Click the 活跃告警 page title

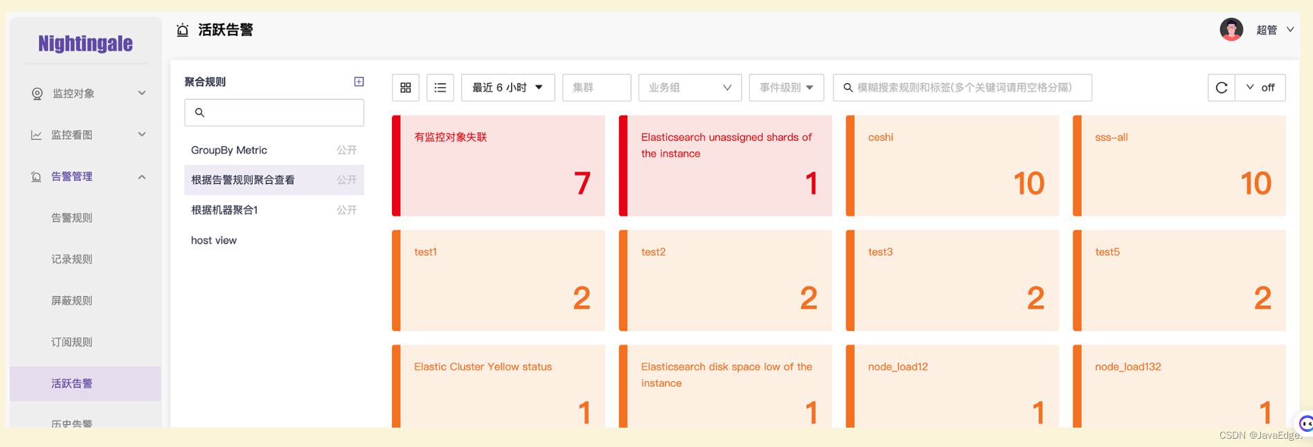coord(226,30)
